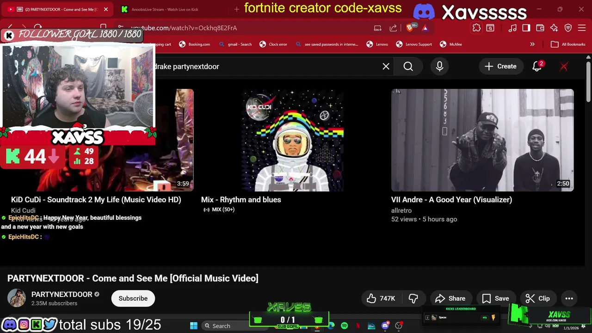The image size is (592, 333).
Task: Open the Brave Wallet icon
Action: point(540,28)
